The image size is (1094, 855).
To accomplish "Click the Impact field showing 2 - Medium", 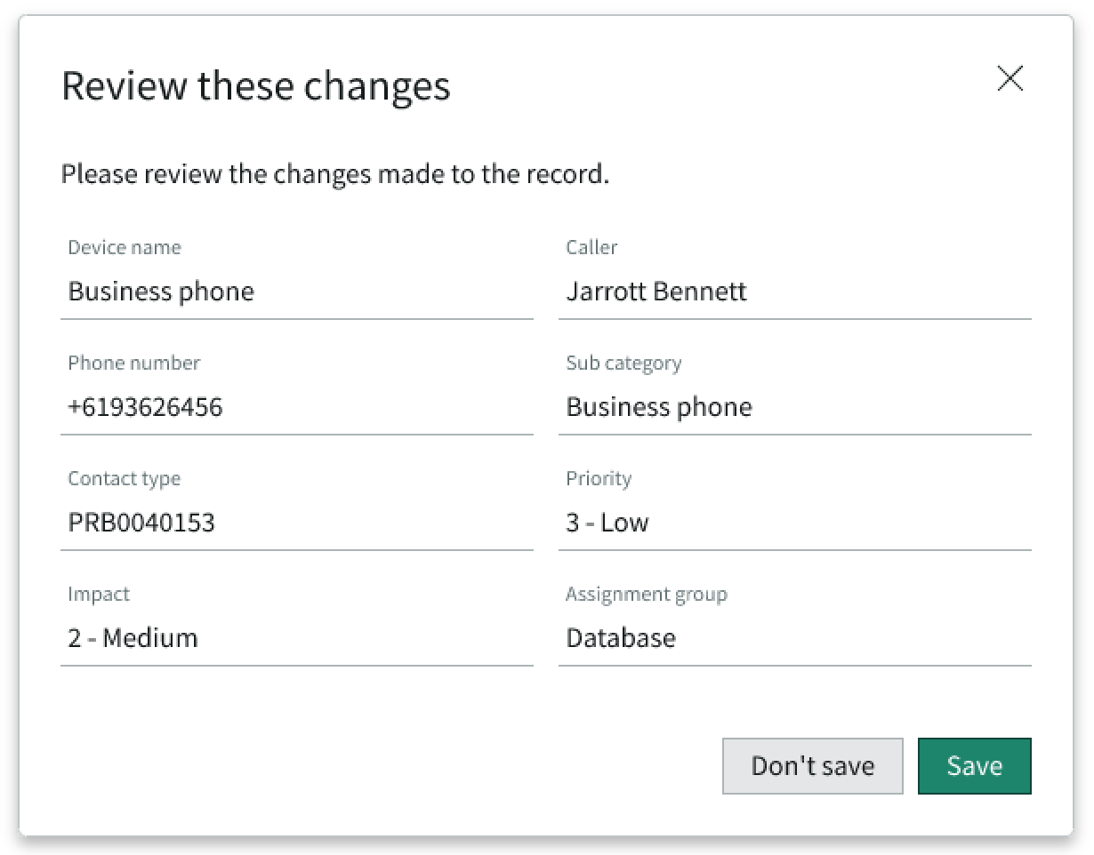I will pyautogui.click(x=296, y=638).
